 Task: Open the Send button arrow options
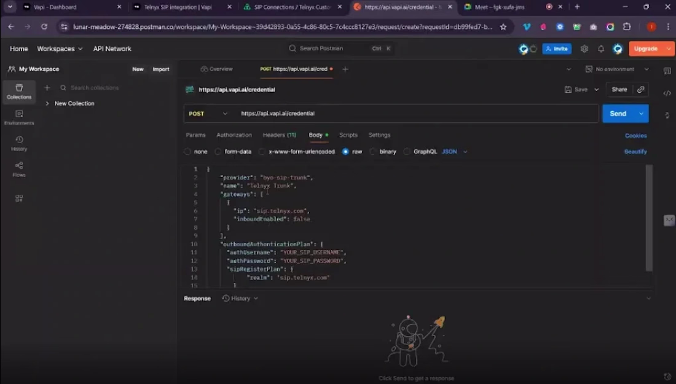(641, 114)
